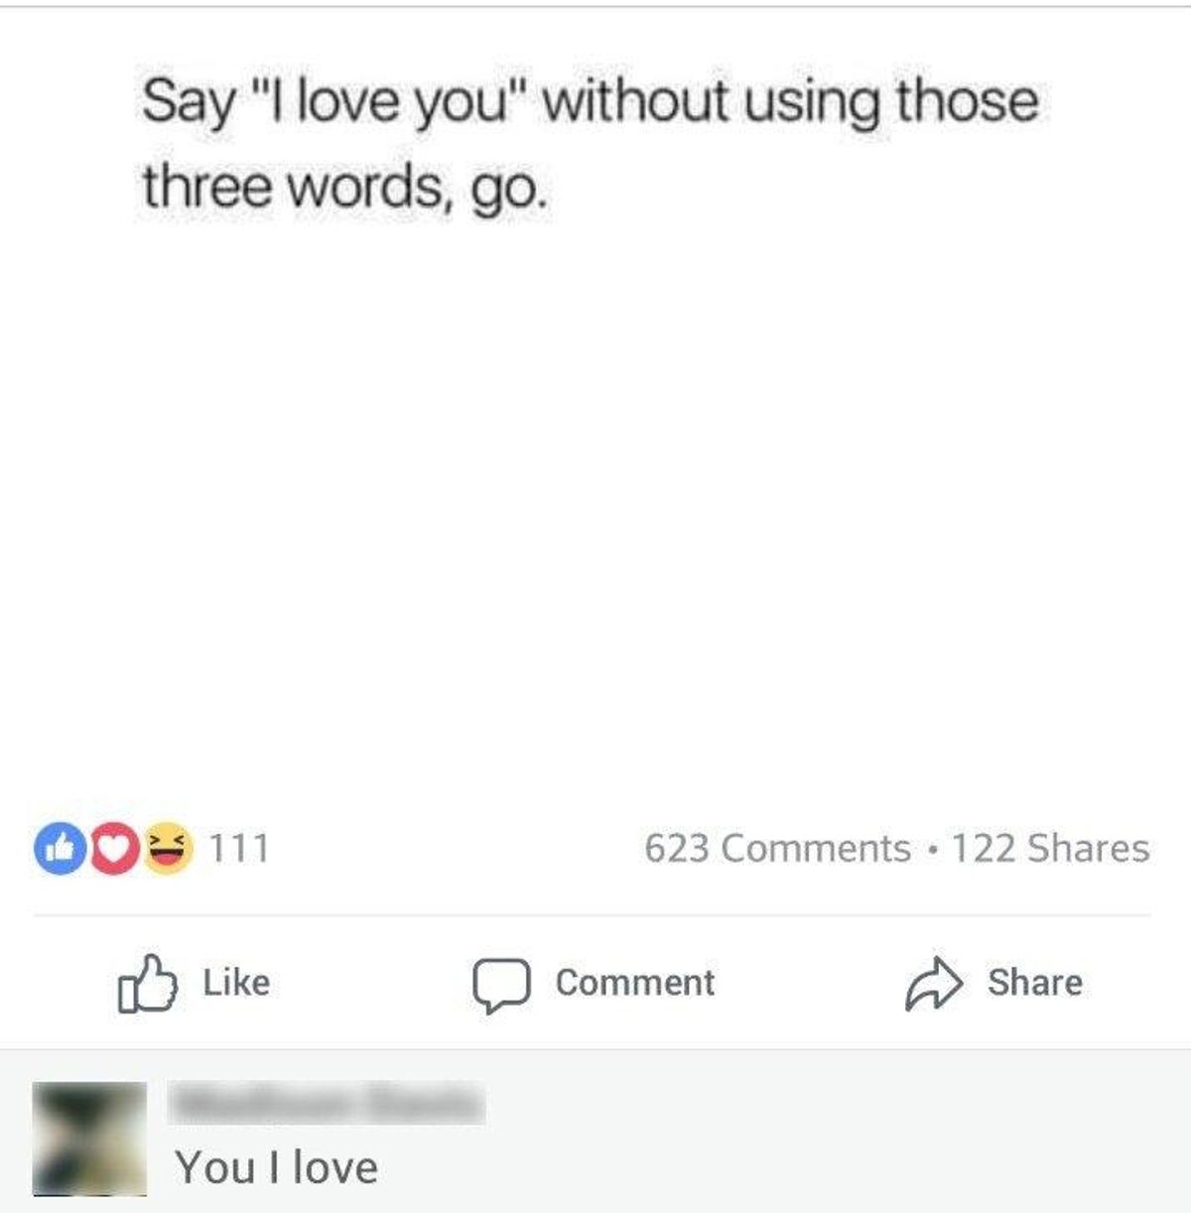
Task: Tap the Share button label
Action: pos(1035,983)
